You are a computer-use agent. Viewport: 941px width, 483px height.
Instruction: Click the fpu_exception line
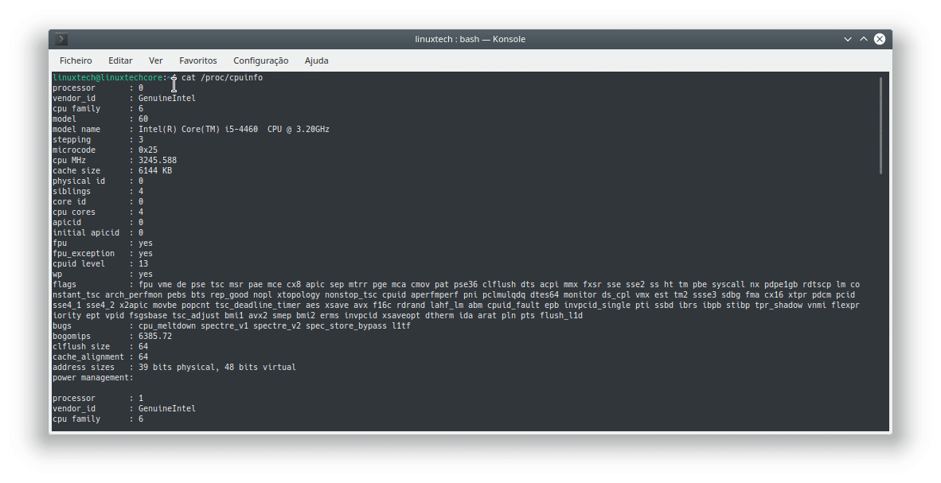pyautogui.click(x=103, y=254)
